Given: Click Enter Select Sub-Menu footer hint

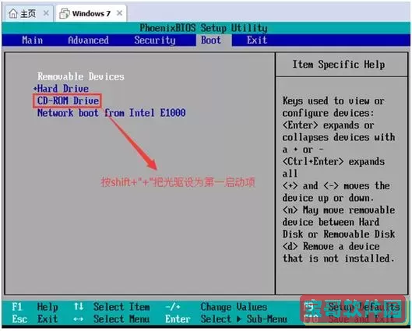Looking at the screenshot, I should pyautogui.click(x=226, y=319).
